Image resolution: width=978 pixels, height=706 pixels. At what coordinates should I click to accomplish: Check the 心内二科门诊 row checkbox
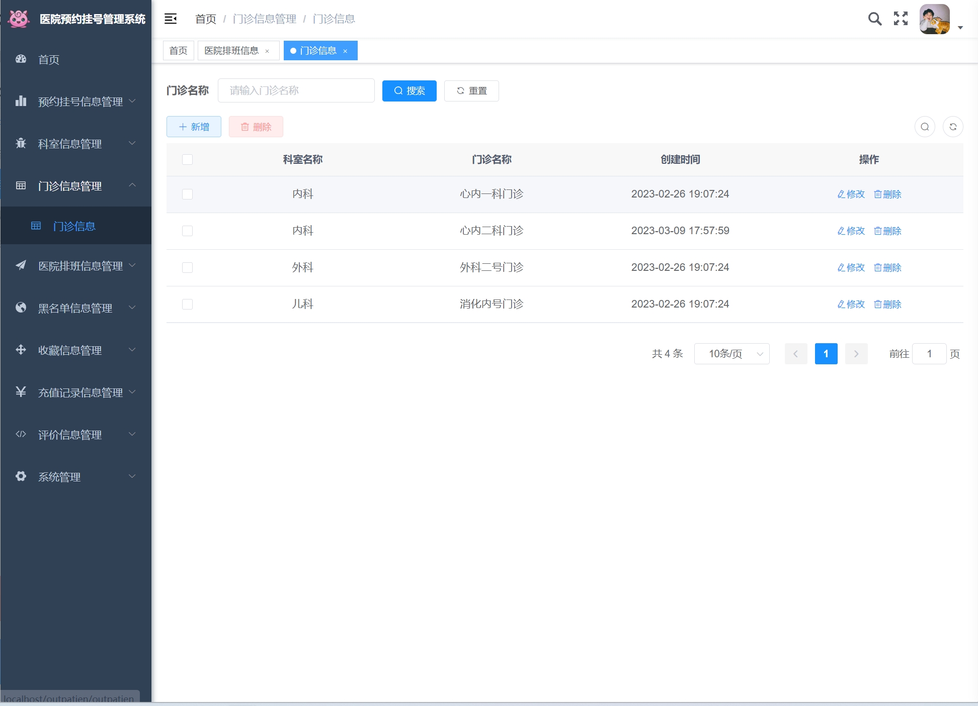[x=187, y=231]
